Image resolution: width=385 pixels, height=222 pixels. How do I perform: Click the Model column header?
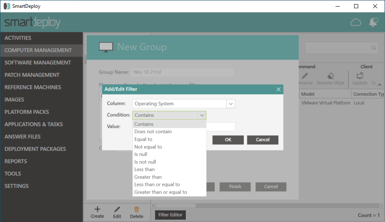point(325,94)
